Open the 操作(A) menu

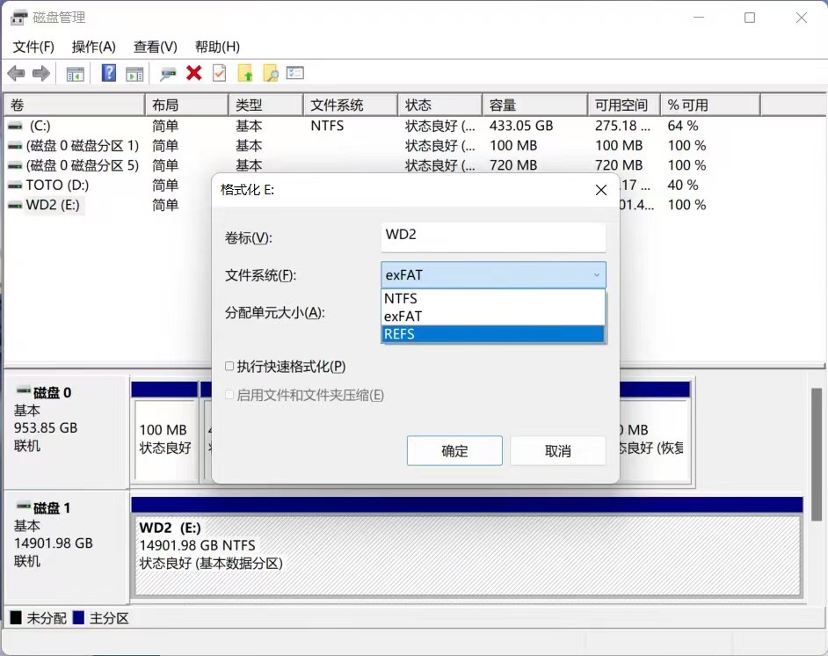tap(93, 47)
